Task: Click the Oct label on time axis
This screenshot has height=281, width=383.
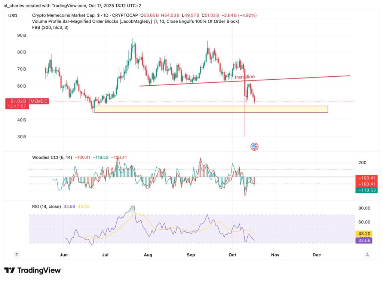Action: tap(232, 255)
